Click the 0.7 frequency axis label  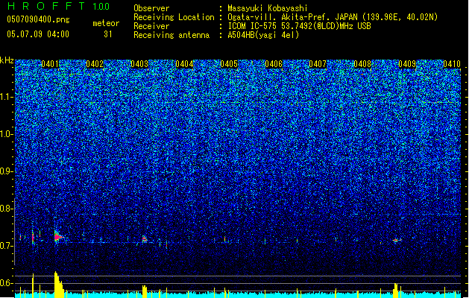coord(6,246)
